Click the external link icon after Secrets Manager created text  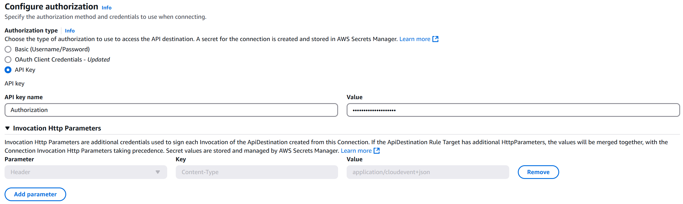tap(435, 39)
